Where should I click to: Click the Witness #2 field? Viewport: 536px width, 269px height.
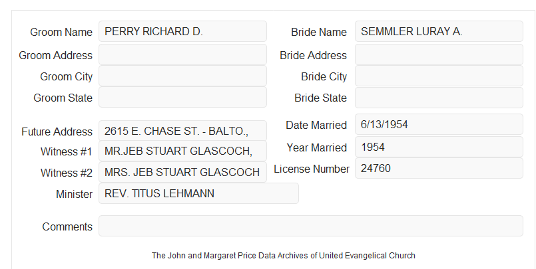pyautogui.click(x=182, y=172)
